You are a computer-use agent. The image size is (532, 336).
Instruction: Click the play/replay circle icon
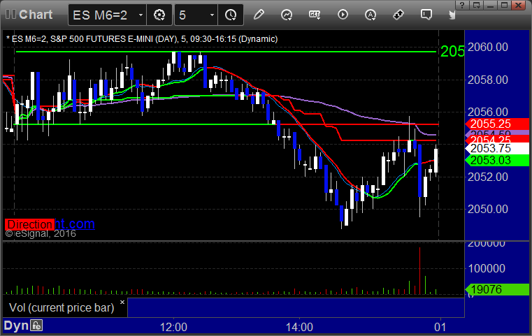pos(343,15)
